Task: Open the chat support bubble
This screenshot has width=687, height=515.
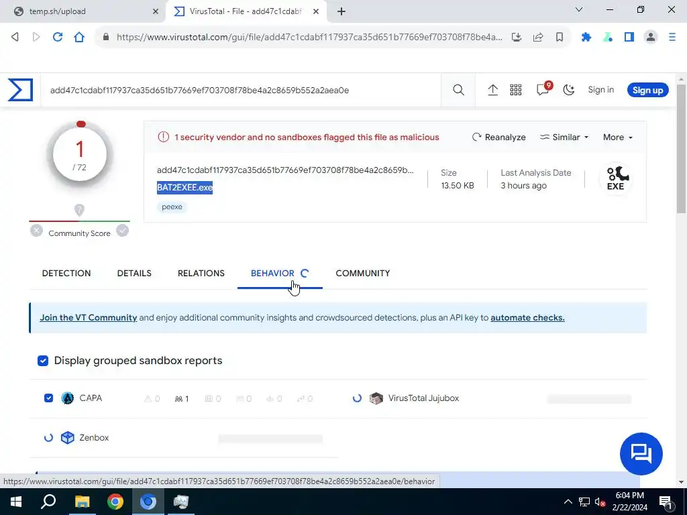Action: 641,454
